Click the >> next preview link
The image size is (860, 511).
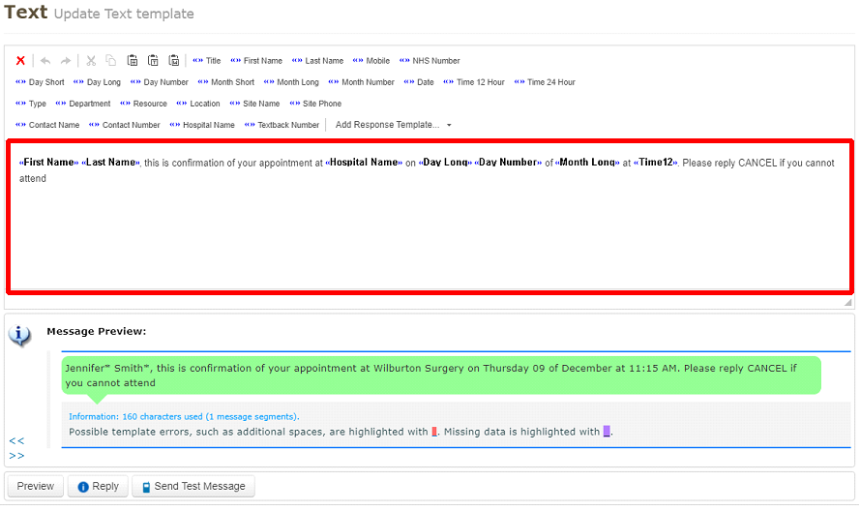[x=16, y=455]
